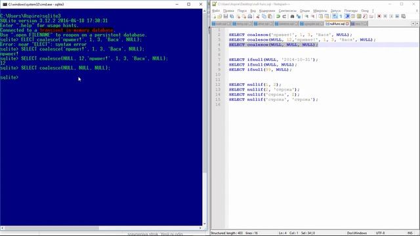Toggle synchronized horizontal scrolling
The width and height of the screenshot is (420, 236).
(327, 16)
